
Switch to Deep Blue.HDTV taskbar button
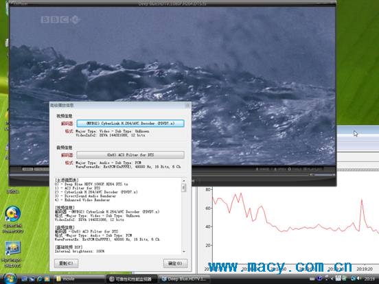pos(185,279)
